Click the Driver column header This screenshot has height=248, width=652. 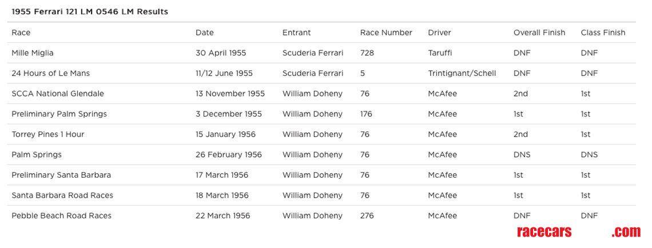(x=439, y=33)
